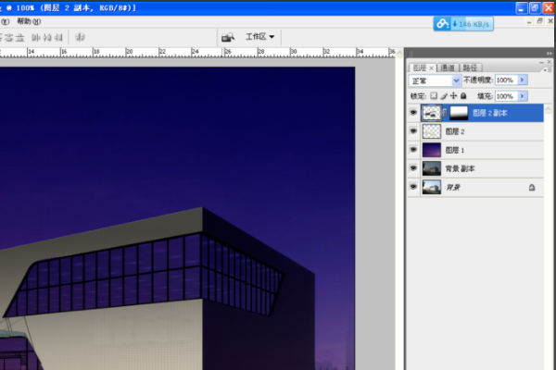
Task: Click the lock icon on 背景 layer
Action: [x=532, y=187]
